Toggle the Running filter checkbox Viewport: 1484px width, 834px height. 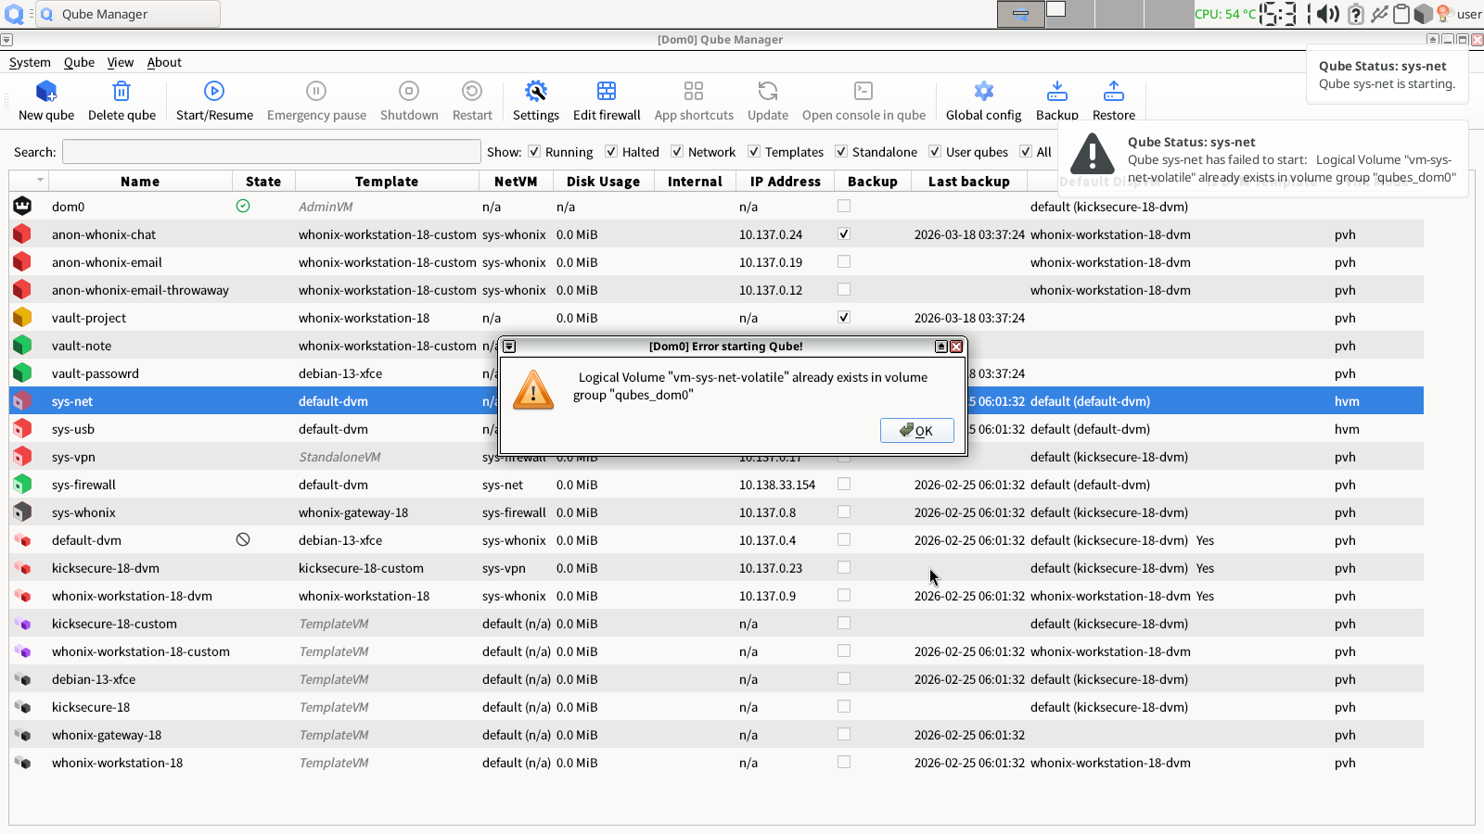[x=534, y=152]
